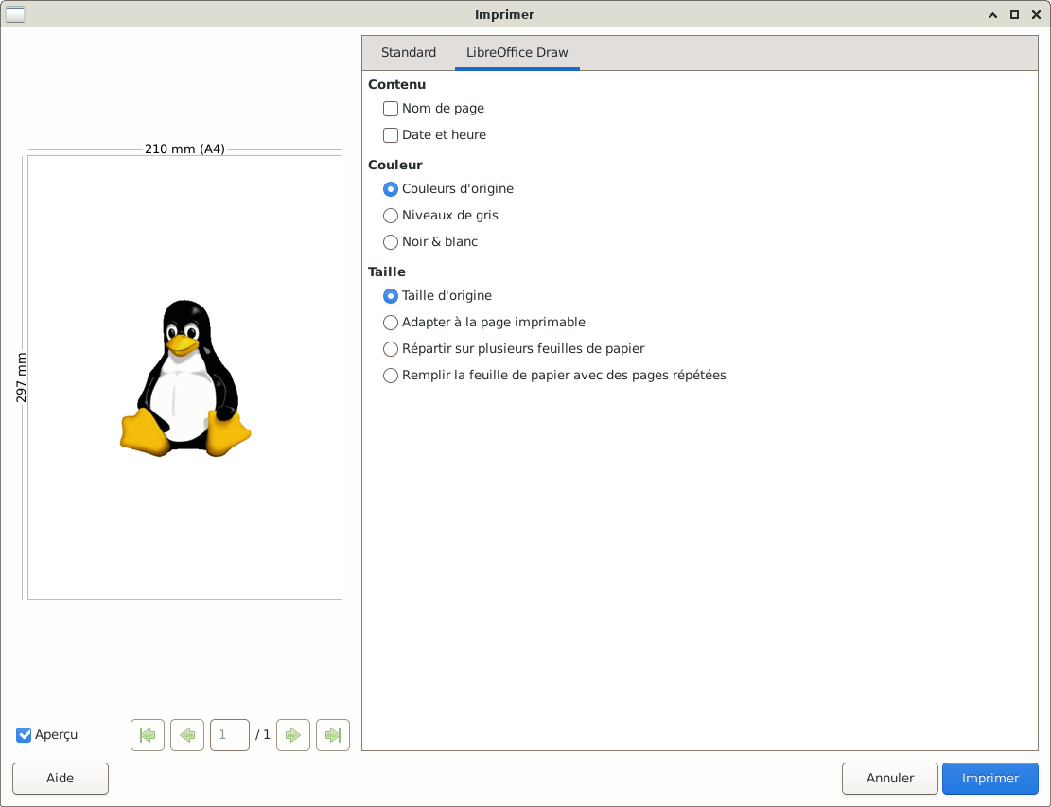This screenshot has height=807, width=1051.
Task: Go to the previous preview page
Action: coord(187,735)
